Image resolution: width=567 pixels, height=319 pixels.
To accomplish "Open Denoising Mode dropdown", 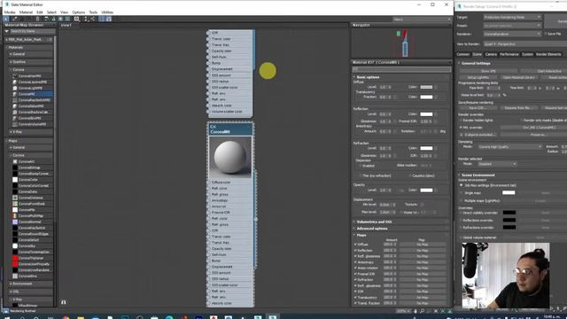I will [x=510, y=147].
